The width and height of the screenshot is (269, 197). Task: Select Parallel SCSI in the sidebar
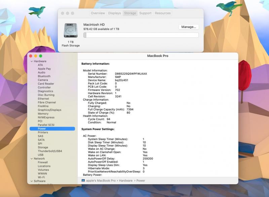[x=46, y=125]
